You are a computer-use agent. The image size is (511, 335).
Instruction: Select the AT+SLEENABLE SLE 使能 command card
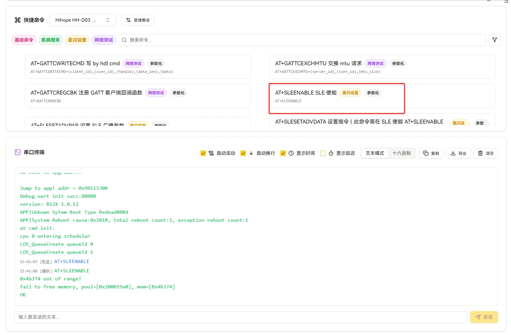tap(382, 96)
